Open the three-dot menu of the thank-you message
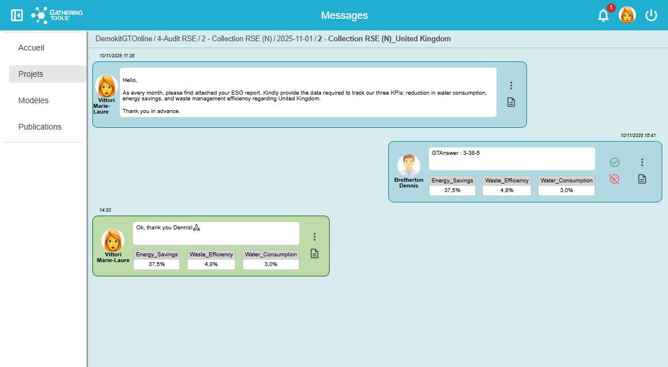The height and width of the screenshot is (367, 668). (314, 237)
